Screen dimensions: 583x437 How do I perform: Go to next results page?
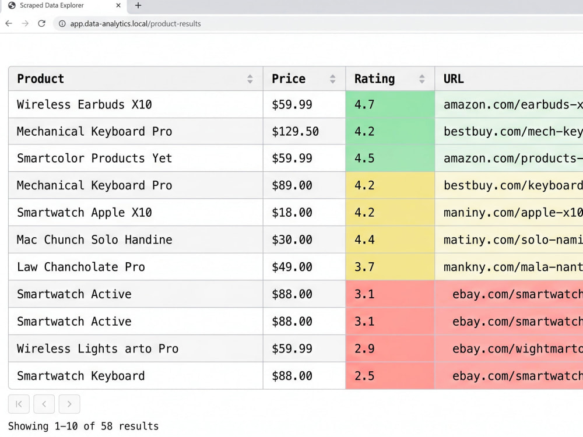(69, 404)
